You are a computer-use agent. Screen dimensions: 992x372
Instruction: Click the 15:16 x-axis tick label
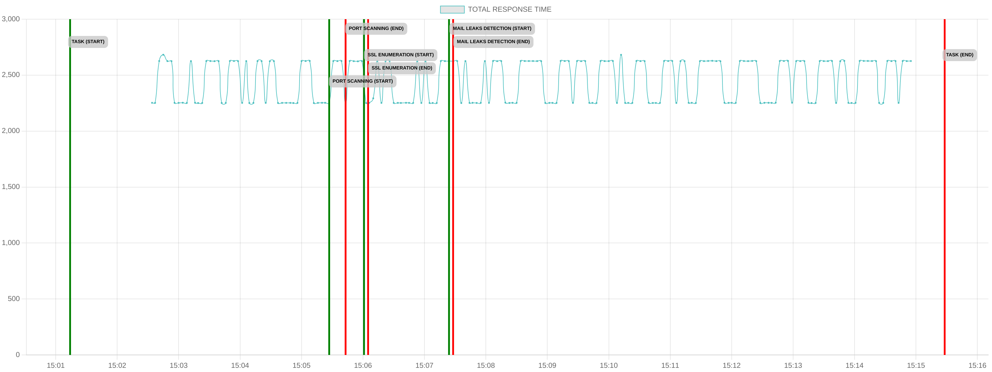(x=977, y=365)
